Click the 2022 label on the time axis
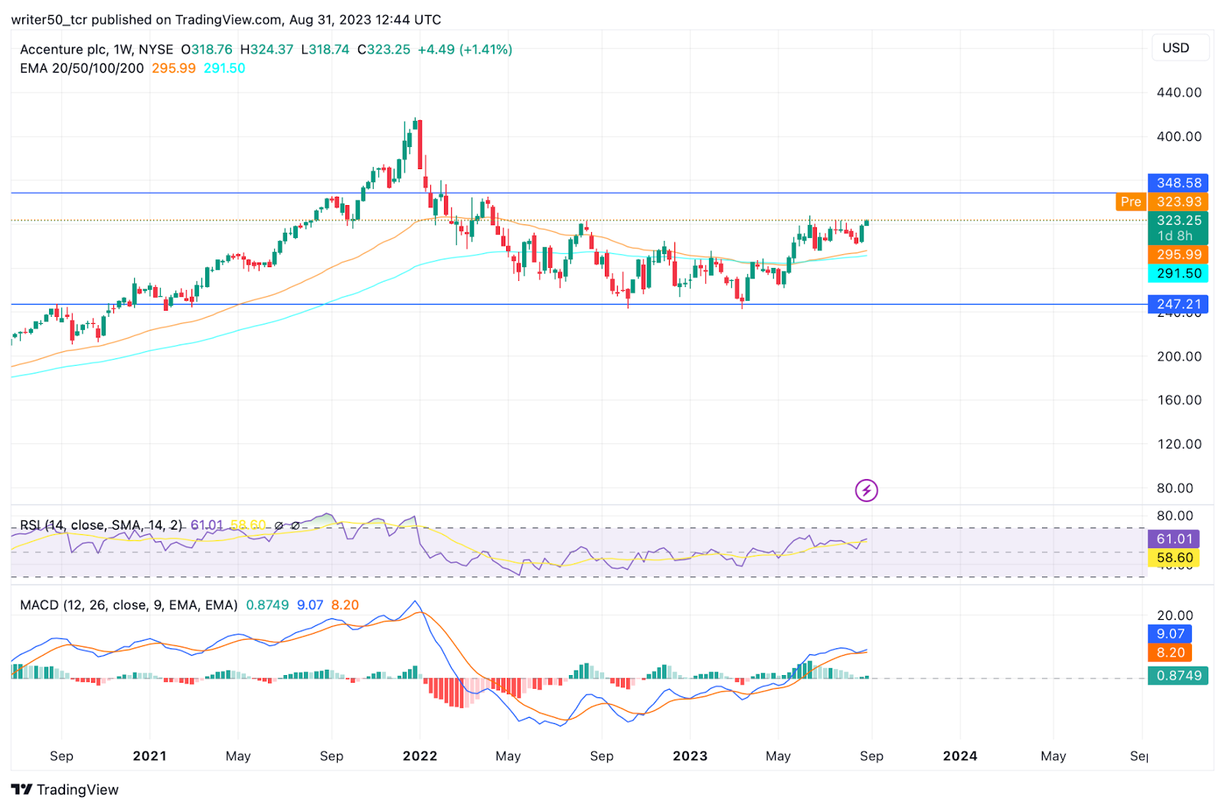This screenshot has width=1225, height=809. pyautogui.click(x=420, y=756)
